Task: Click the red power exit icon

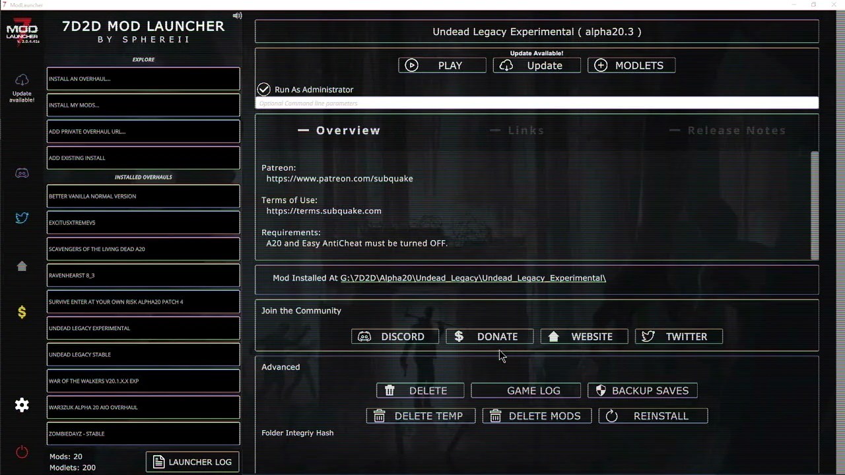Action: (x=22, y=452)
